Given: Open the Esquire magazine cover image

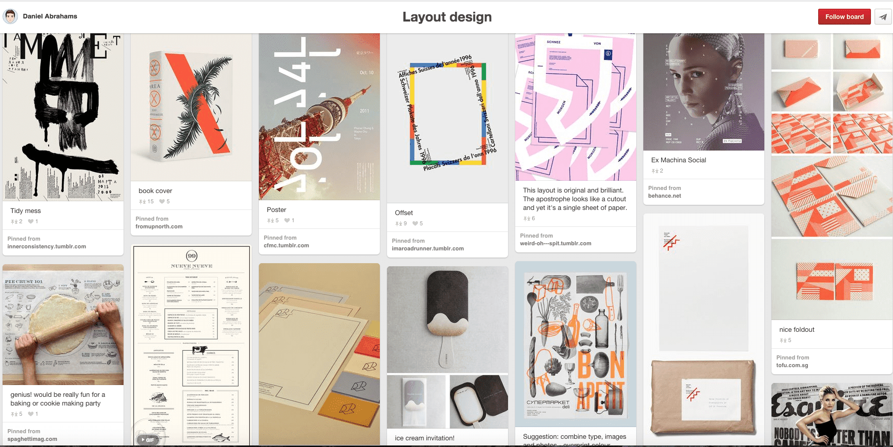Looking at the screenshot, I should 832,415.
